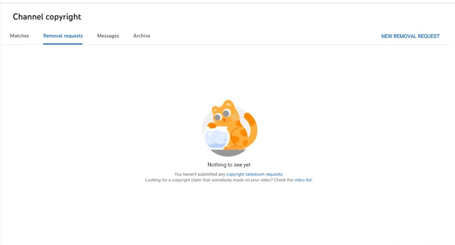
Task: Switch to the Matches tab
Action: (20, 36)
